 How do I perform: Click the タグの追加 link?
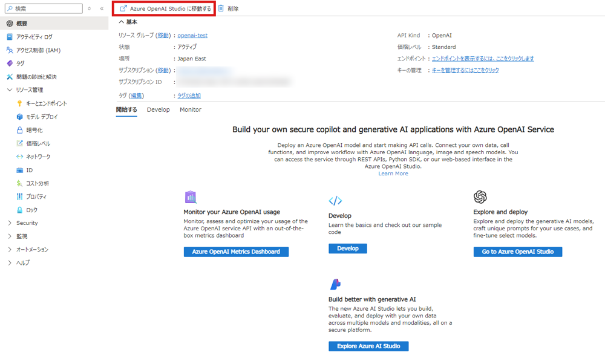[x=189, y=96]
